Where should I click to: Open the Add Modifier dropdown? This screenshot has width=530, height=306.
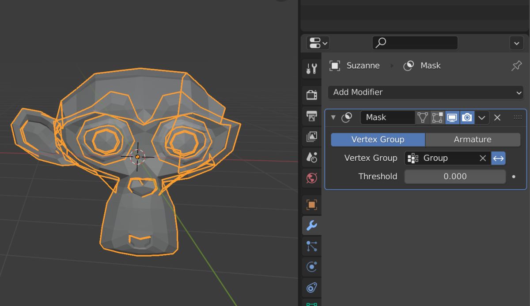coord(425,92)
